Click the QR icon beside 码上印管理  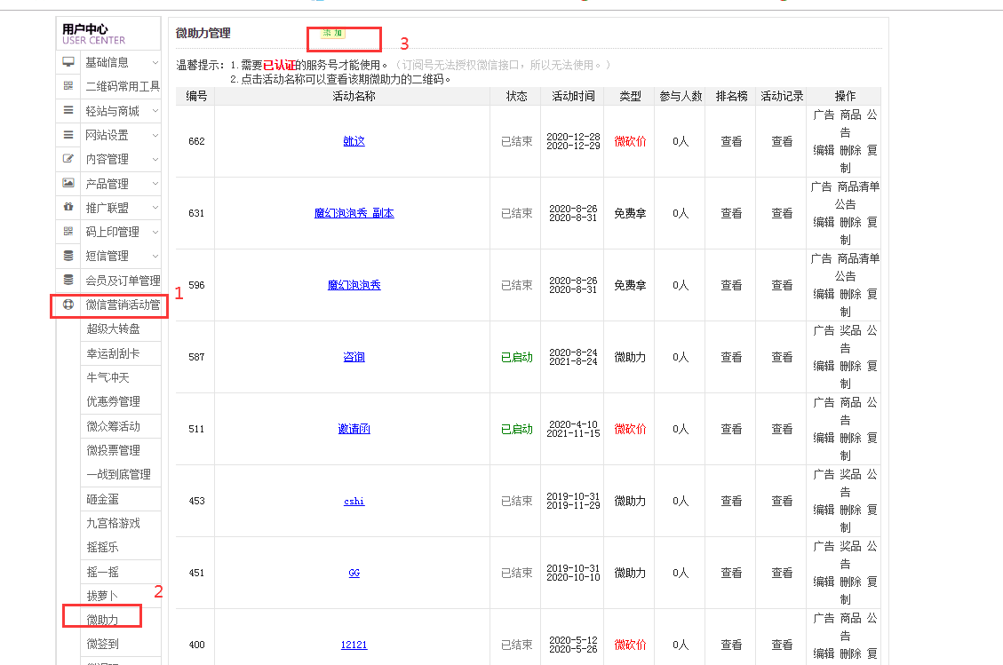pos(68,232)
